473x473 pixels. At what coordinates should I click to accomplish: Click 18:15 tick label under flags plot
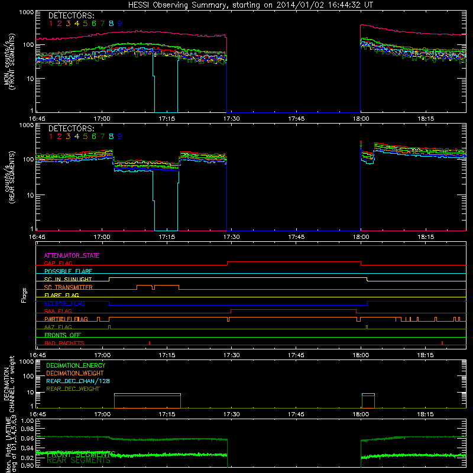pos(425,355)
